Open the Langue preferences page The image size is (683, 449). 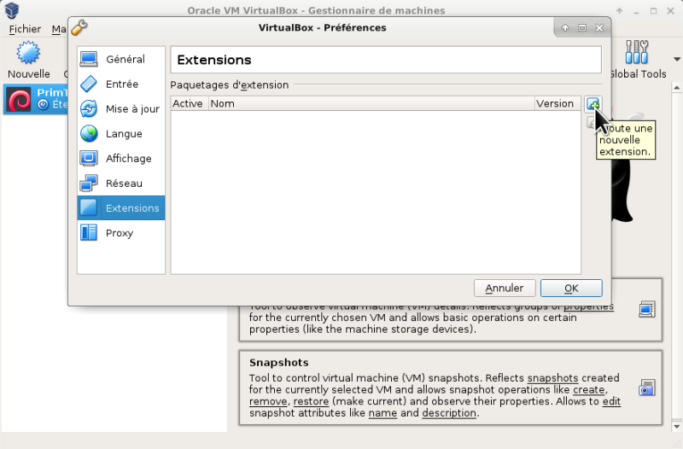point(121,134)
